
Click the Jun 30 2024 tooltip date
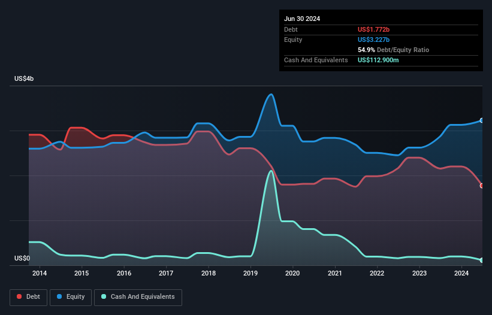[302, 19]
